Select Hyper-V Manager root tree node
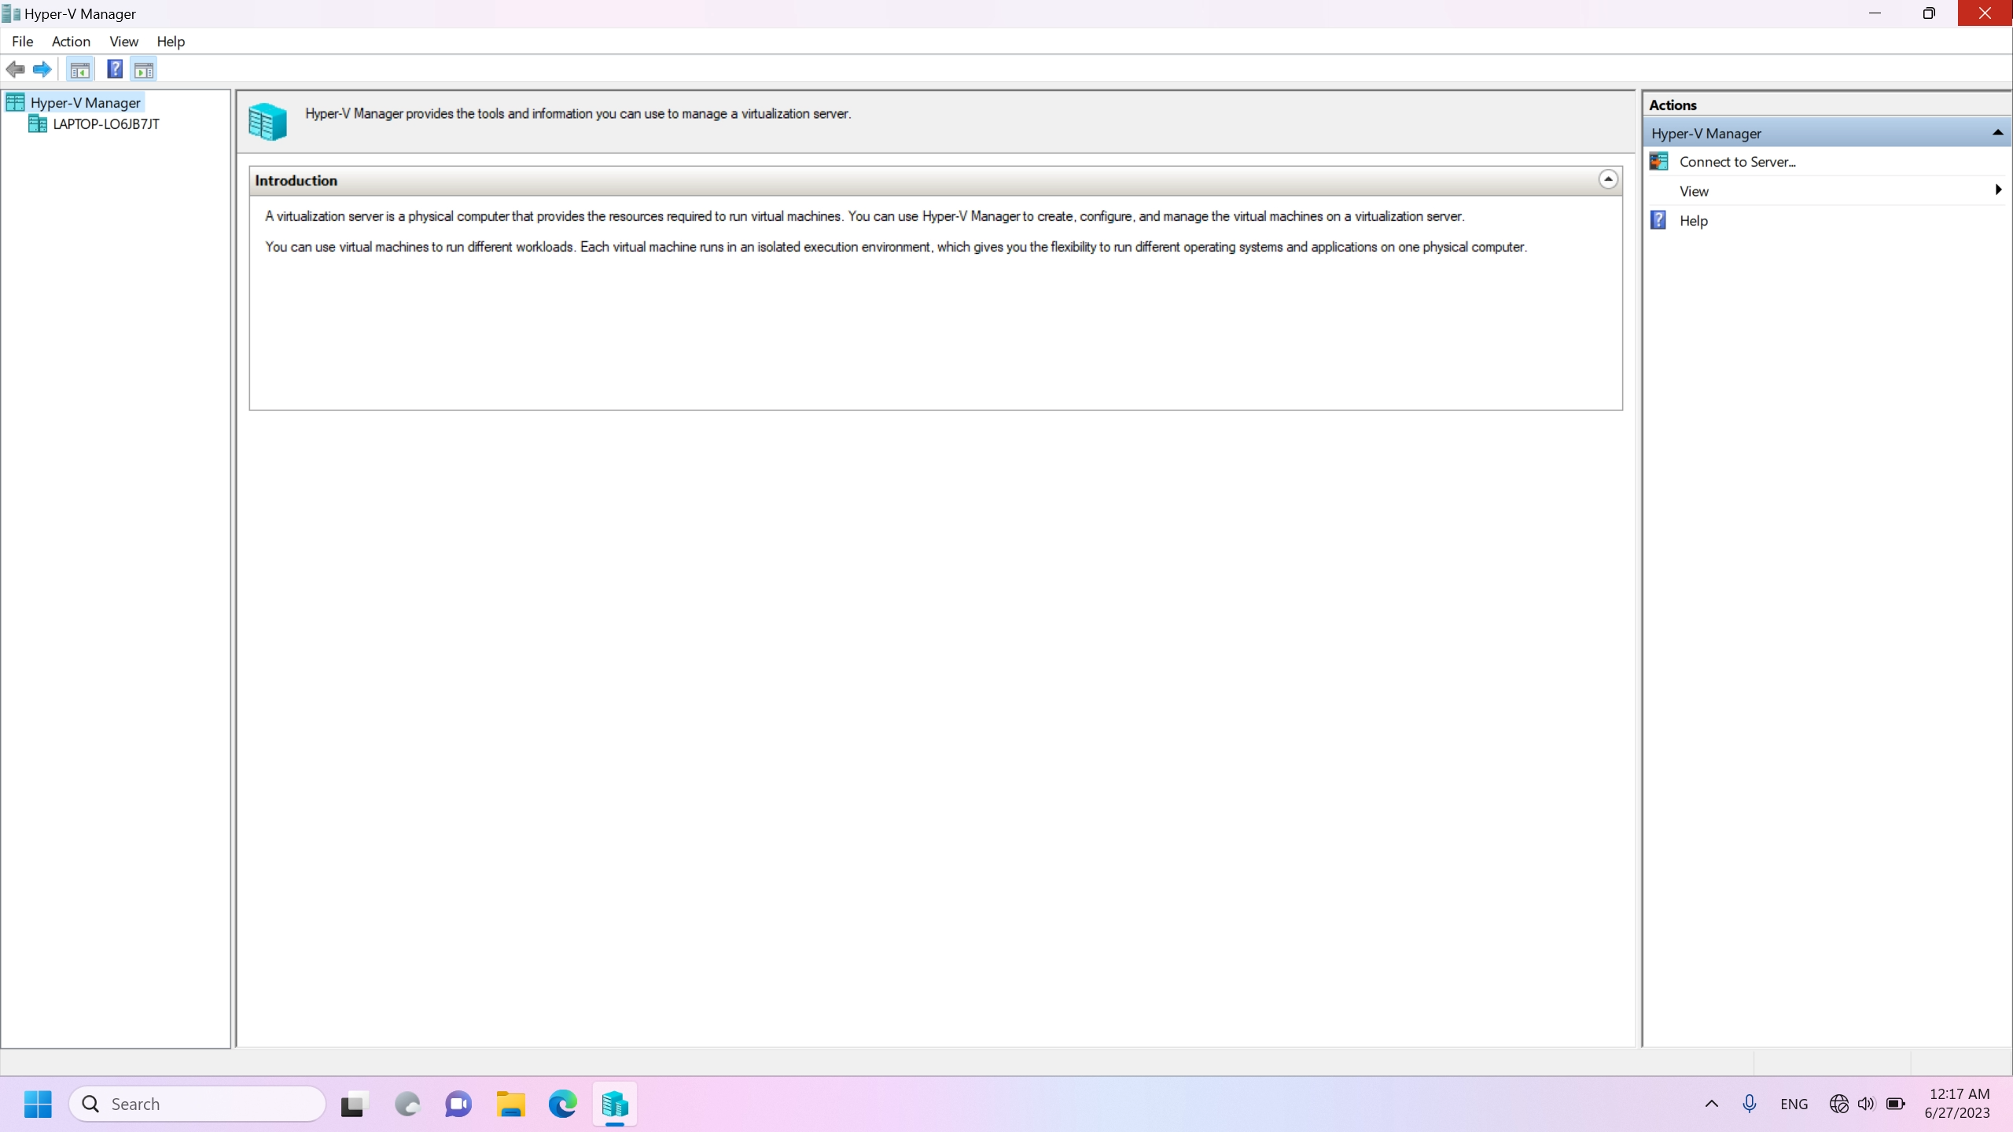 (85, 102)
